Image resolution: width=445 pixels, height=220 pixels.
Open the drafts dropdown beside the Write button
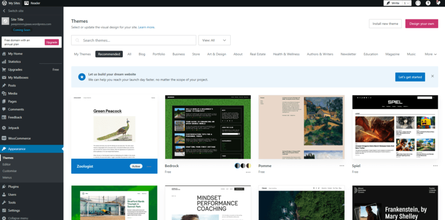[x=407, y=3]
